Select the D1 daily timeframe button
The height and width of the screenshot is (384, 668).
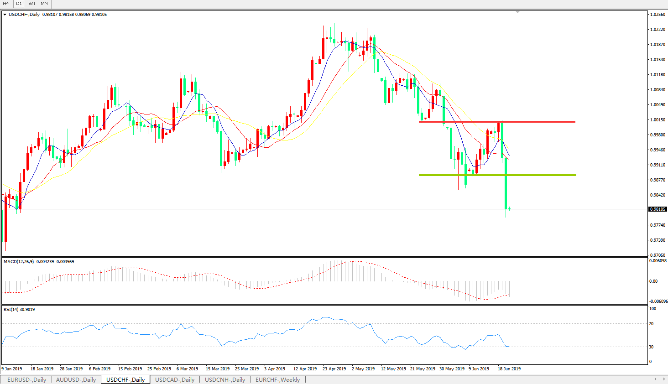pyautogui.click(x=19, y=4)
